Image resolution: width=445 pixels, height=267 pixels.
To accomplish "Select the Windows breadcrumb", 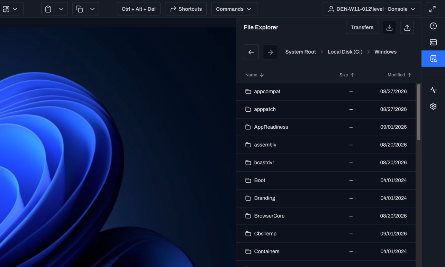I will pos(385,52).
